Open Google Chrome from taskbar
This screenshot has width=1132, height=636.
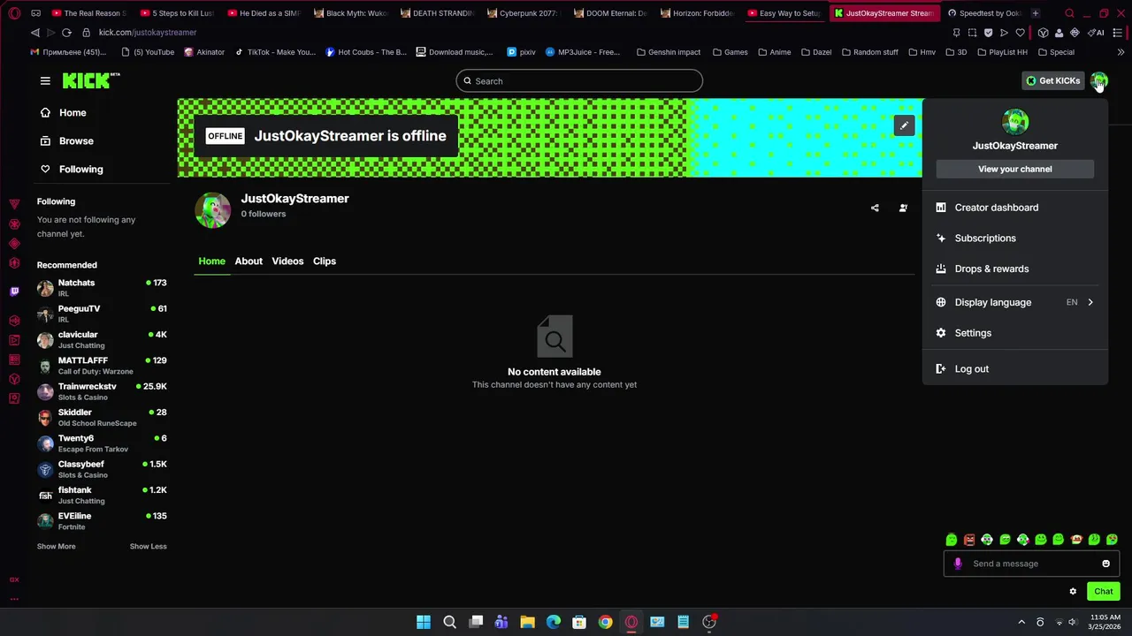605,622
